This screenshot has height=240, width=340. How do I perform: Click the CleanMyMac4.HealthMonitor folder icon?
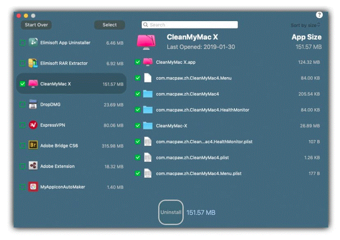point(148,109)
